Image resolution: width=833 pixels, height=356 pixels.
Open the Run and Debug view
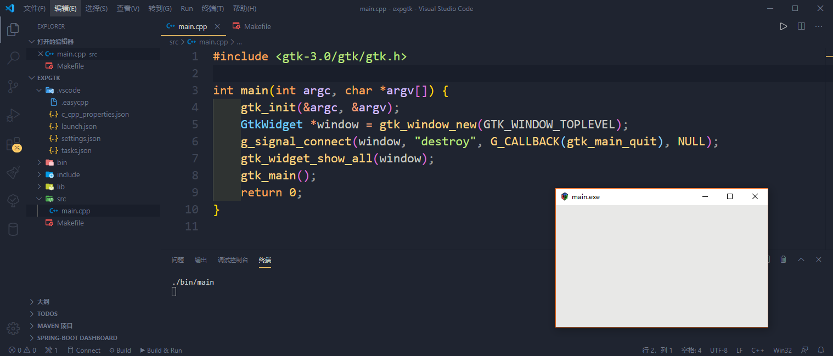(13, 115)
